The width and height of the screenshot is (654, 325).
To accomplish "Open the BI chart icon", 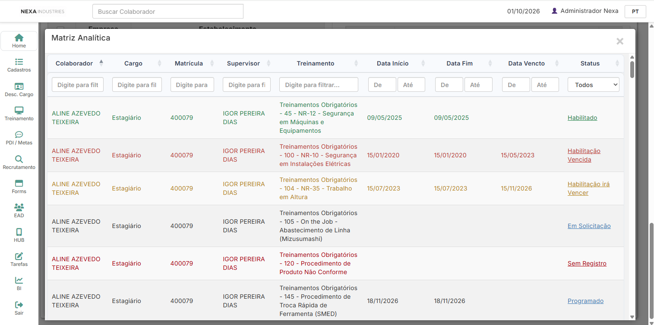I will (x=19, y=280).
